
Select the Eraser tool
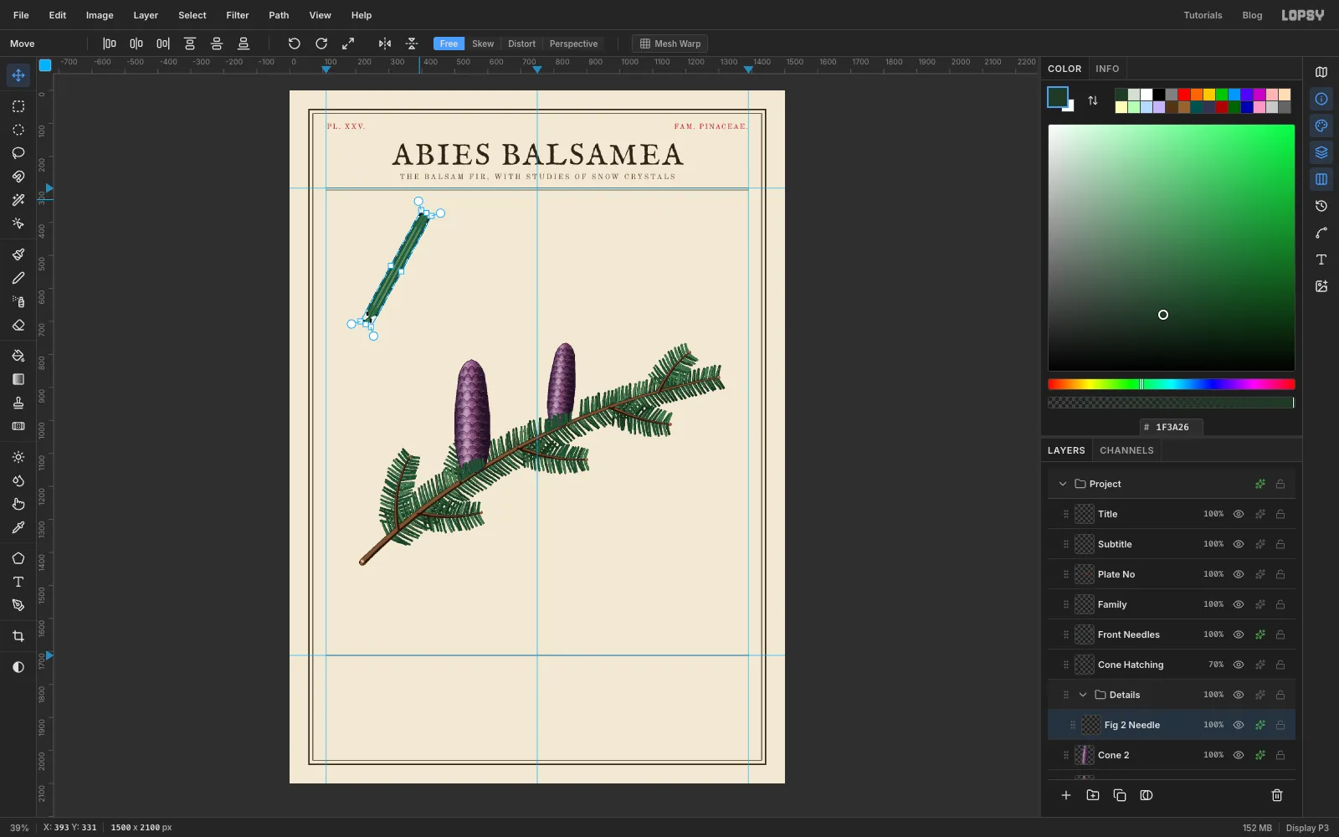point(18,326)
